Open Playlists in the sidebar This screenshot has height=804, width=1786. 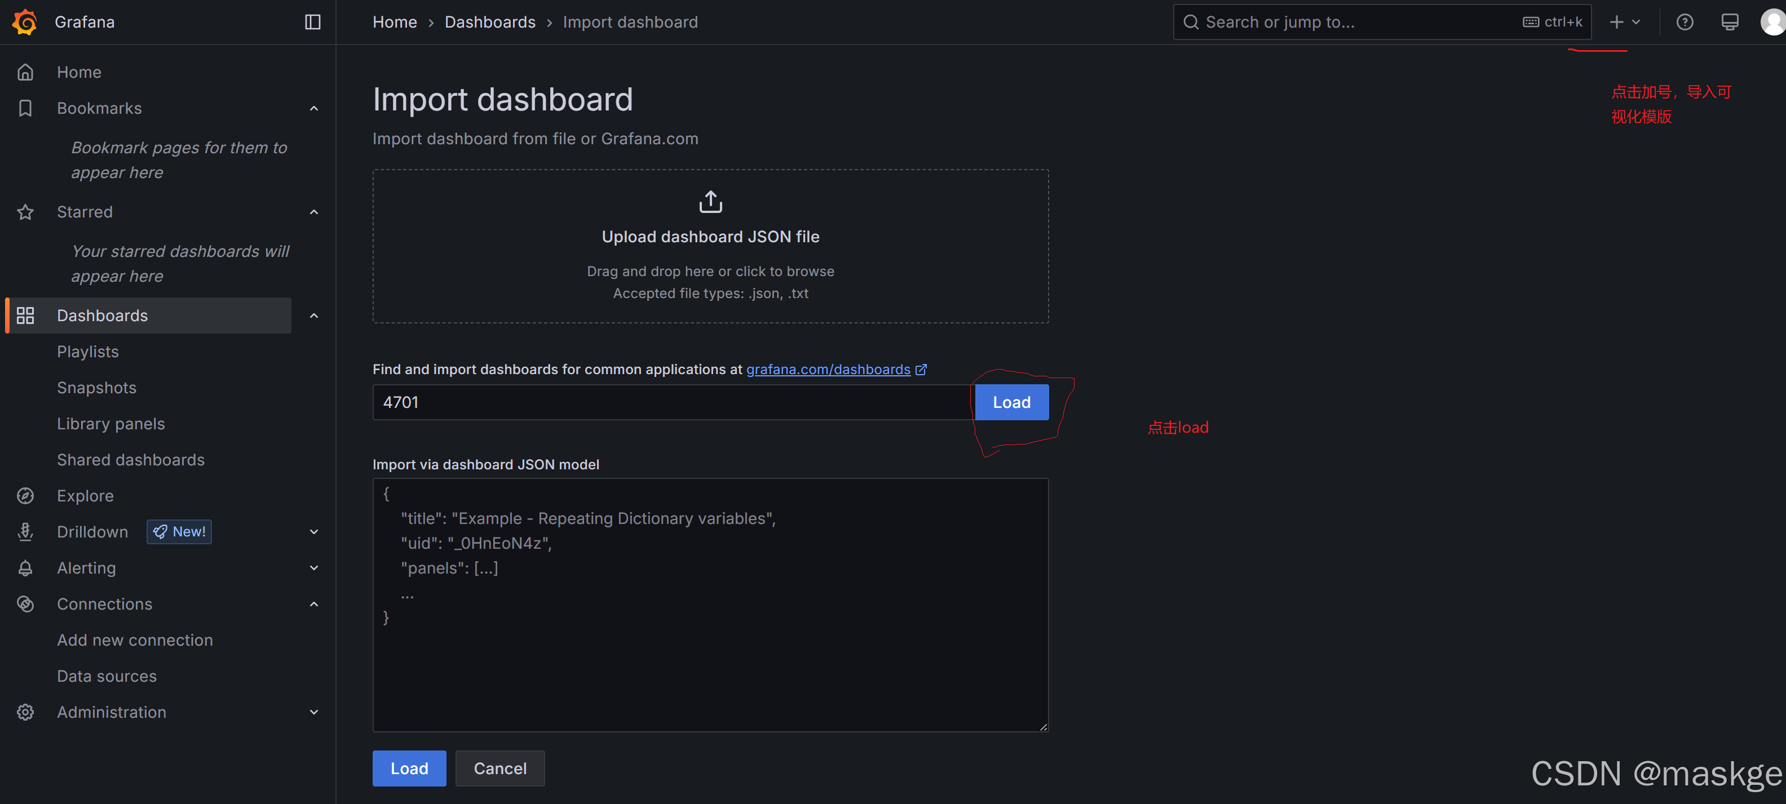point(88,352)
